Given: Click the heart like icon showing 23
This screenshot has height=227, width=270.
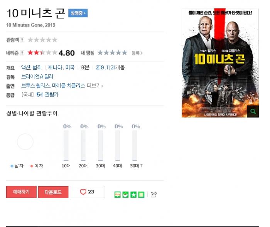Looking at the screenshot, I should [x=83, y=192].
